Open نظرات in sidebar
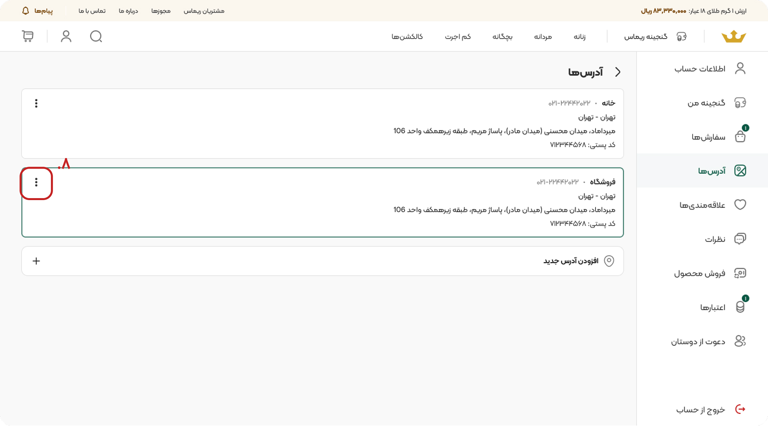 [715, 239]
